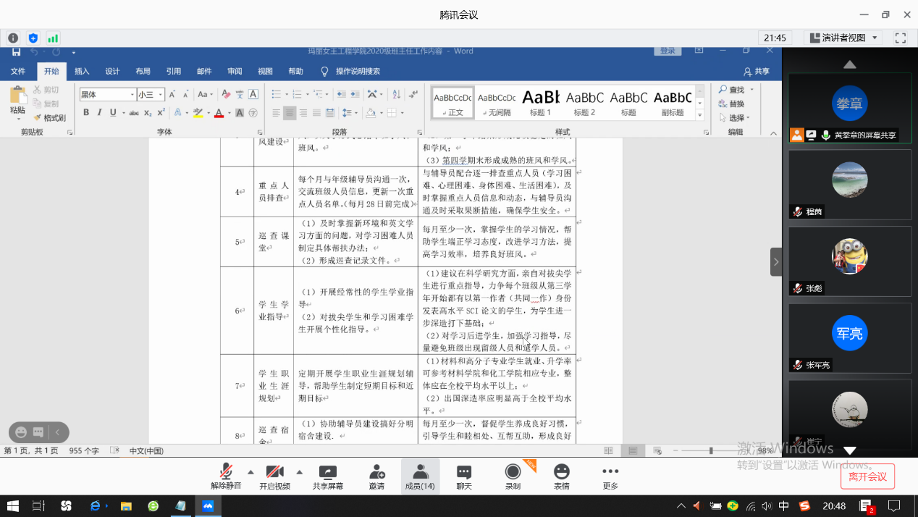Open the 邀请 (Invite) icon
Screen dimensions: 918x517
pyautogui.click(x=376, y=476)
